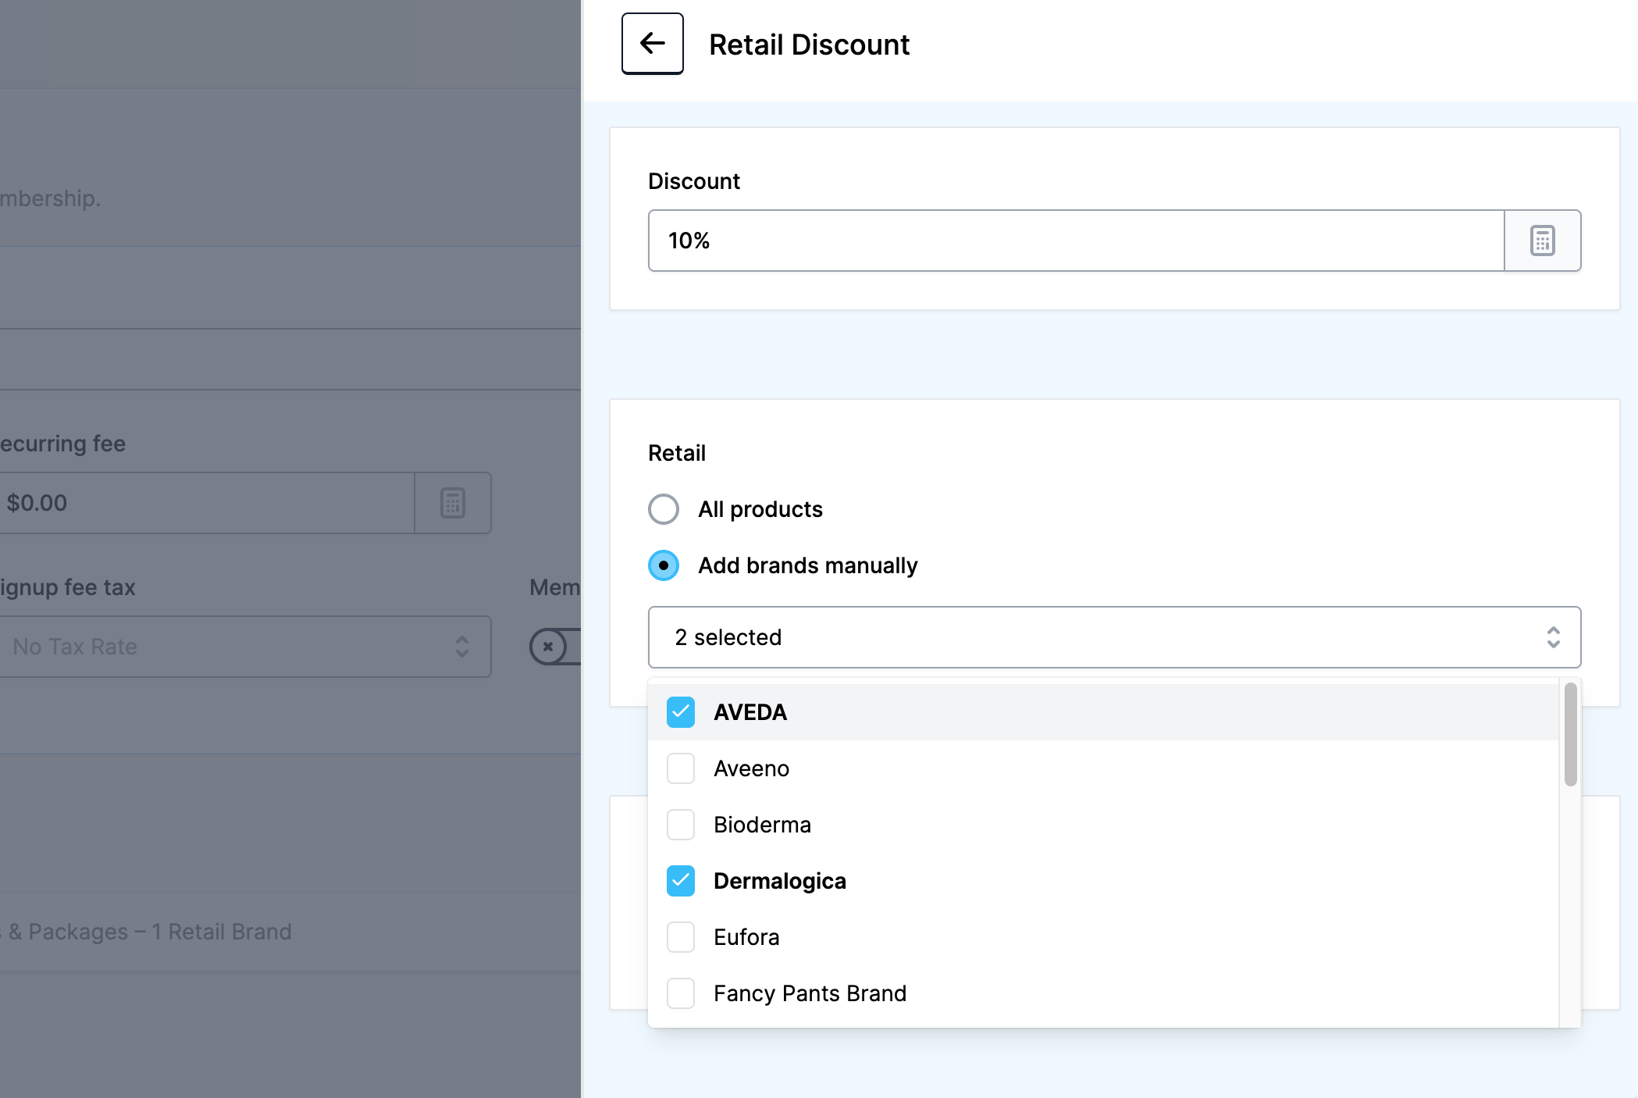Screen dimensions: 1638x1098
Task: Open the No Tax Rate dropdown
Action: (x=245, y=647)
